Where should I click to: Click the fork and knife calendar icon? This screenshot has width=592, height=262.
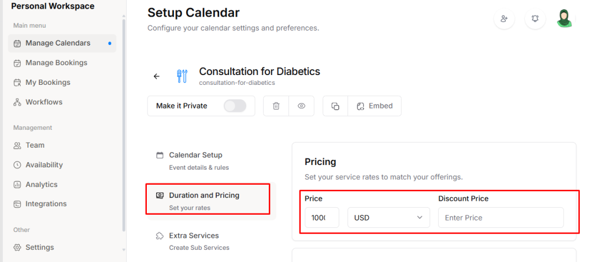(182, 76)
